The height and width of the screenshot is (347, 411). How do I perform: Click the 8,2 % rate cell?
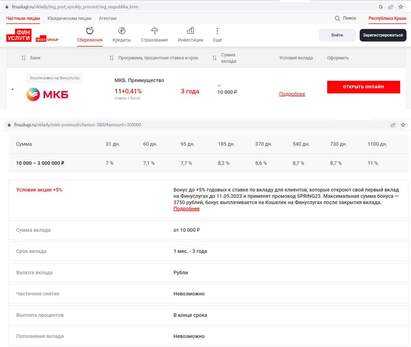click(224, 163)
